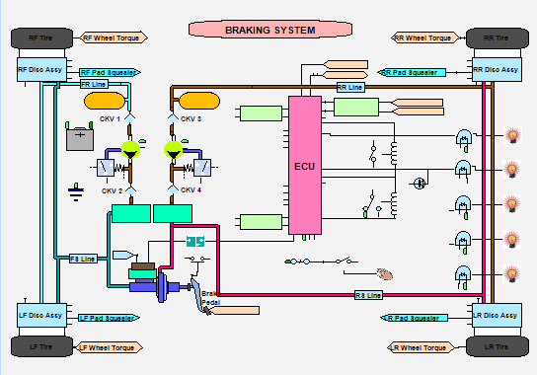Click the LR Pad Squealer tag
This screenshot has width=537, height=375.
coord(414,318)
